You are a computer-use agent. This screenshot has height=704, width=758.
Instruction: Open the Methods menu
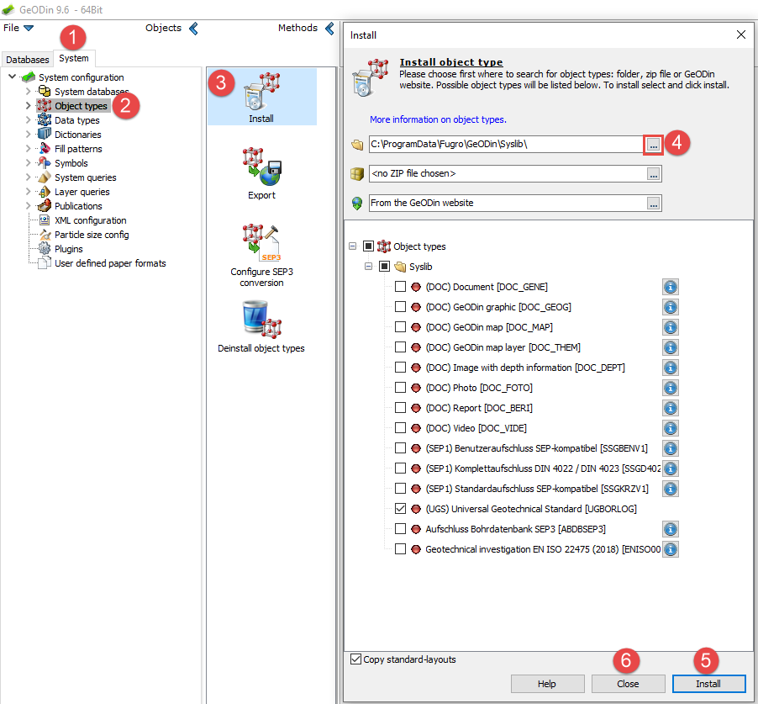tap(297, 27)
